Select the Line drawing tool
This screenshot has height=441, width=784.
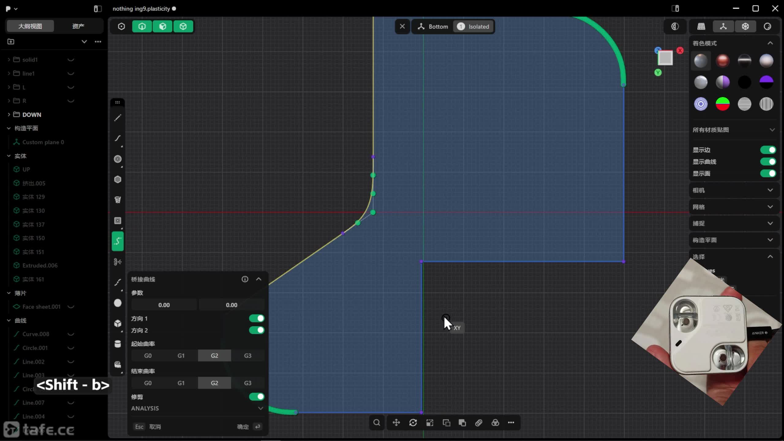(118, 118)
